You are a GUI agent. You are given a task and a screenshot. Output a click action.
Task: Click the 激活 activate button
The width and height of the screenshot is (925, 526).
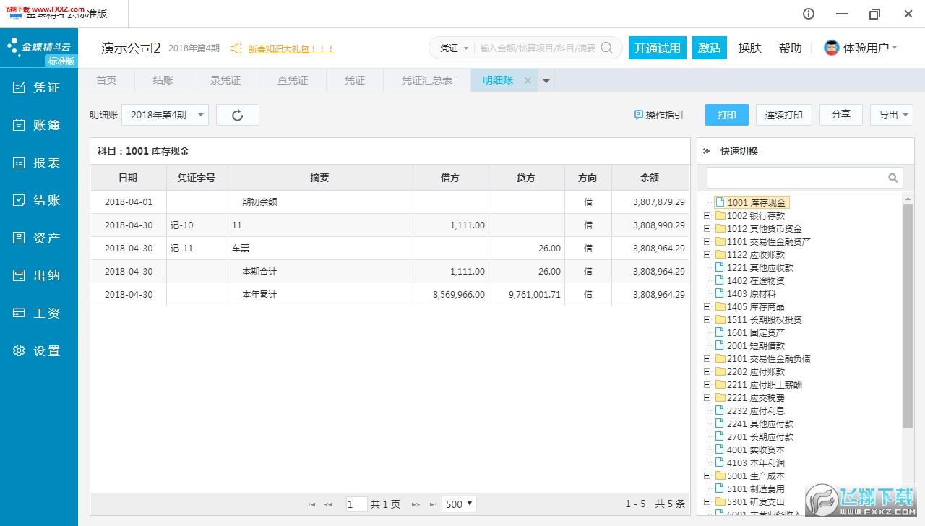tap(710, 48)
